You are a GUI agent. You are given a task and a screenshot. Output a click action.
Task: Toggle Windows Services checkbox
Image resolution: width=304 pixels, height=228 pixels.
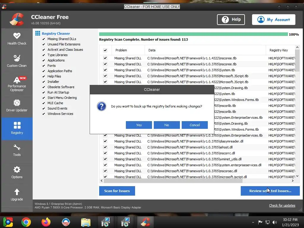point(44,114)
